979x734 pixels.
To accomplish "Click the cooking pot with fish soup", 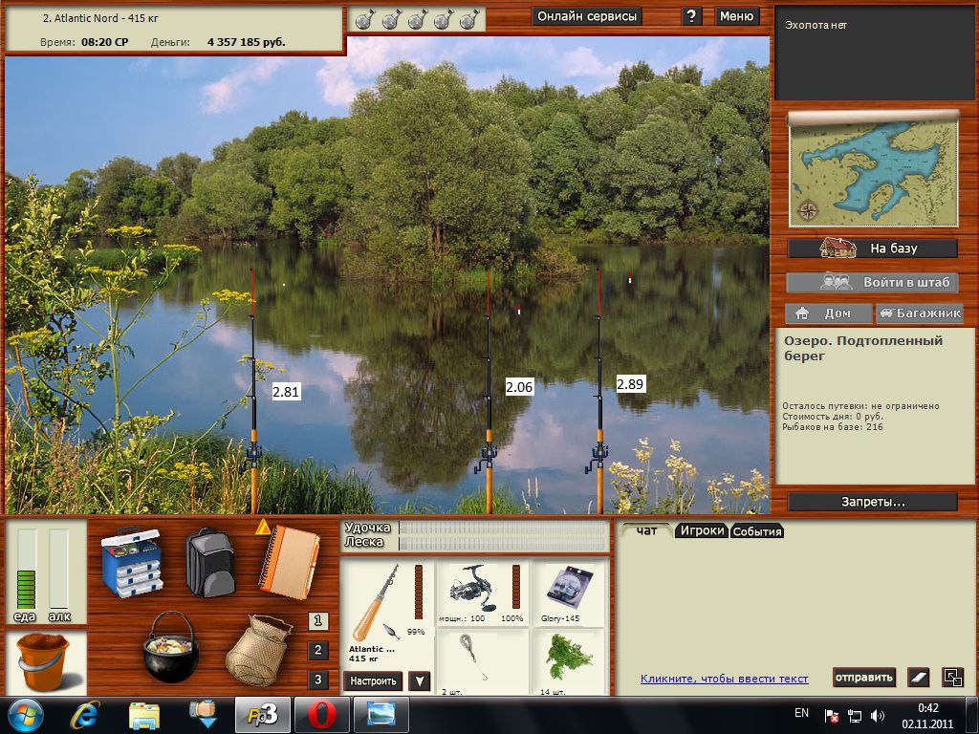I will tap(171, 647).
